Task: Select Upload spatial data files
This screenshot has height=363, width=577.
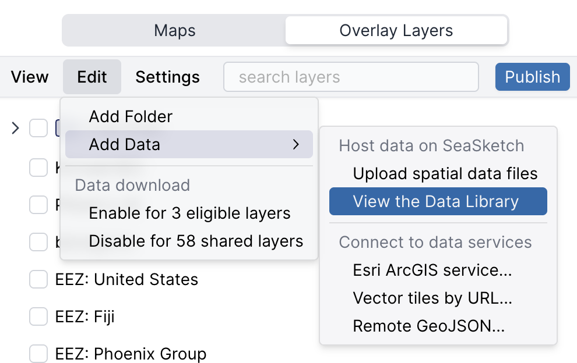Action: tap(445, 173)
